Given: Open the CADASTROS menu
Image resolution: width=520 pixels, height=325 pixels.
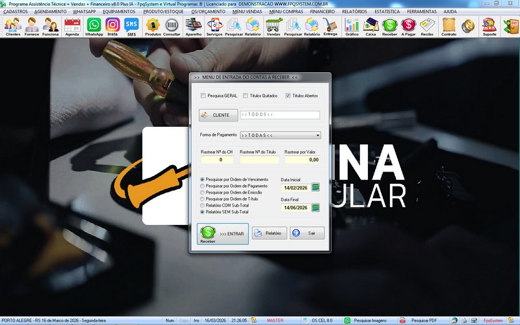Looking at the screenshot, I should coord(16,11).
